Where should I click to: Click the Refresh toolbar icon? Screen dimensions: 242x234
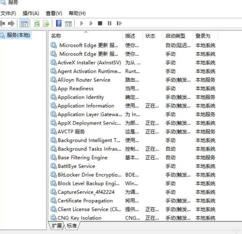37,23
